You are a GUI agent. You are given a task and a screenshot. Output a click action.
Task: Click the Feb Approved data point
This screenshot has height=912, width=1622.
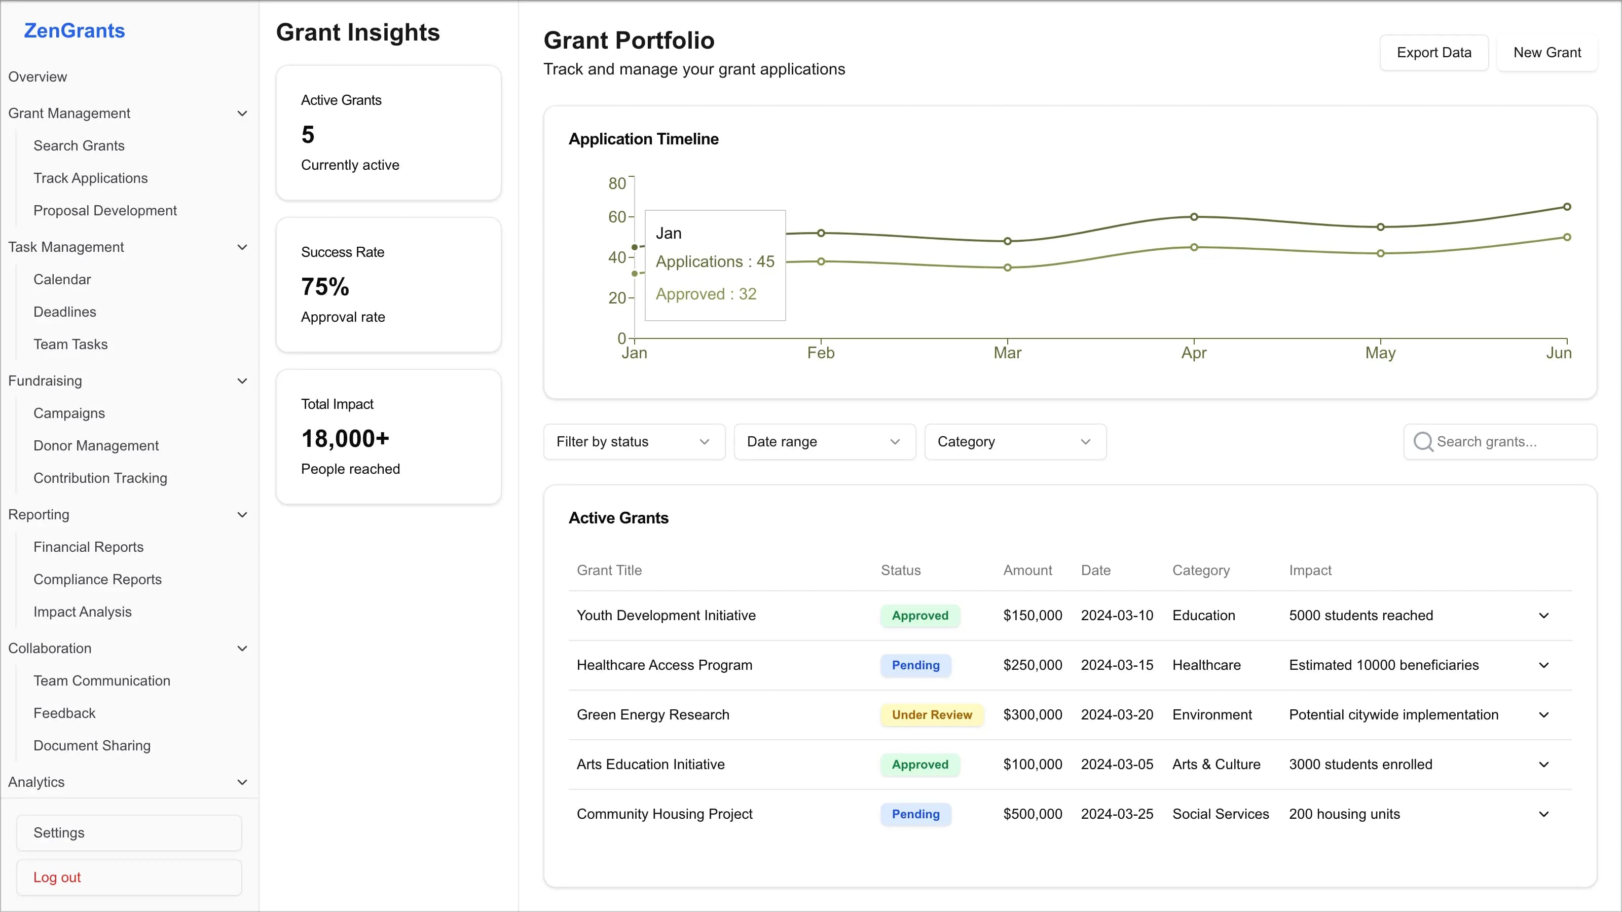click(x=821, y=261)
